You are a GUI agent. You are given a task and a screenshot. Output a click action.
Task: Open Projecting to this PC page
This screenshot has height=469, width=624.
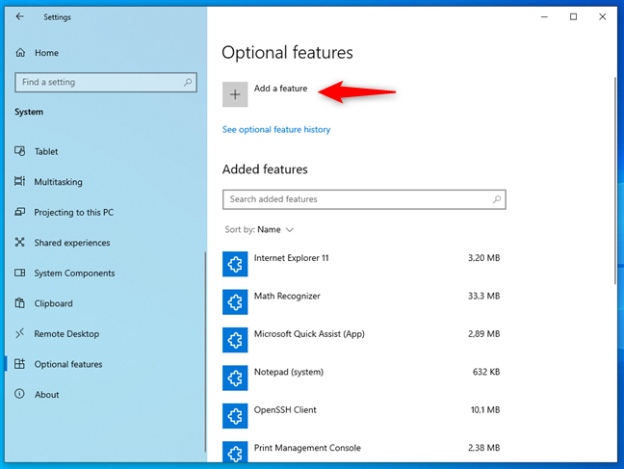73,213
